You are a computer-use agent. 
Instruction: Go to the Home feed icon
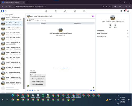click(x=46, y=11)
